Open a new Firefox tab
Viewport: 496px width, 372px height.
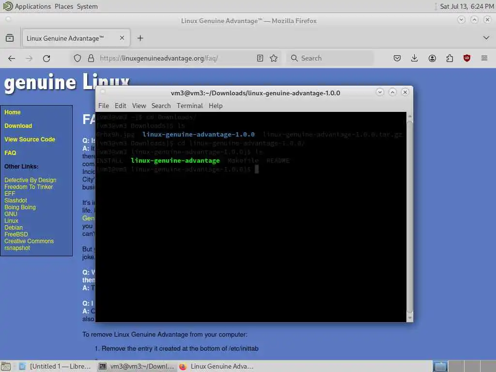click(x=140, y=38)
